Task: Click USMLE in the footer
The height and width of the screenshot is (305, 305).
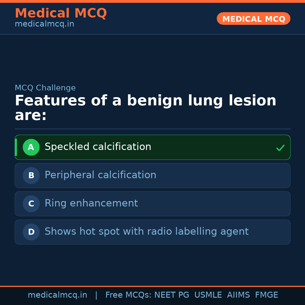Action: pos(208,295)
